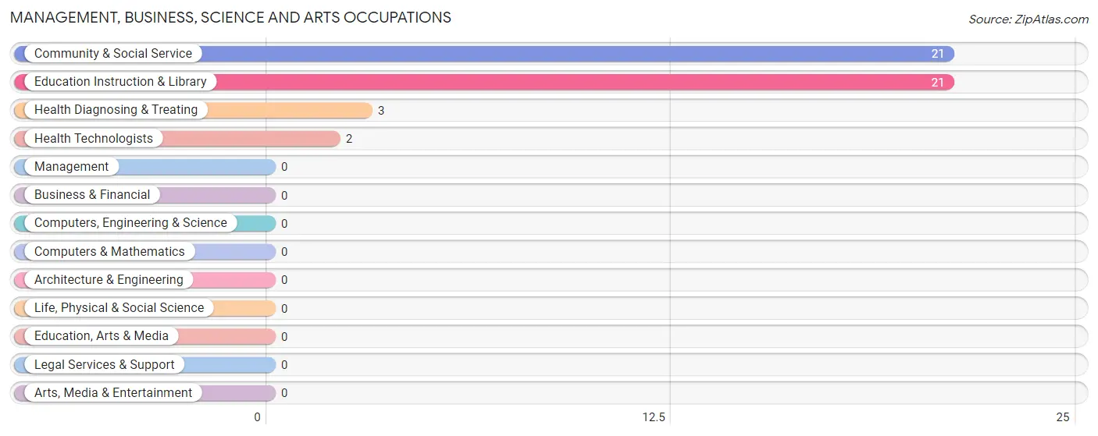Click the Architecture & Engineering label

pos(109,280)
